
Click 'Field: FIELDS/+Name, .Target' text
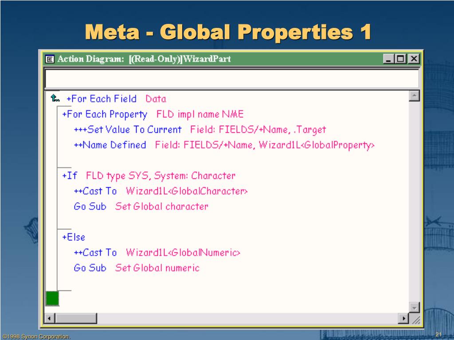[x=258, y=130]
